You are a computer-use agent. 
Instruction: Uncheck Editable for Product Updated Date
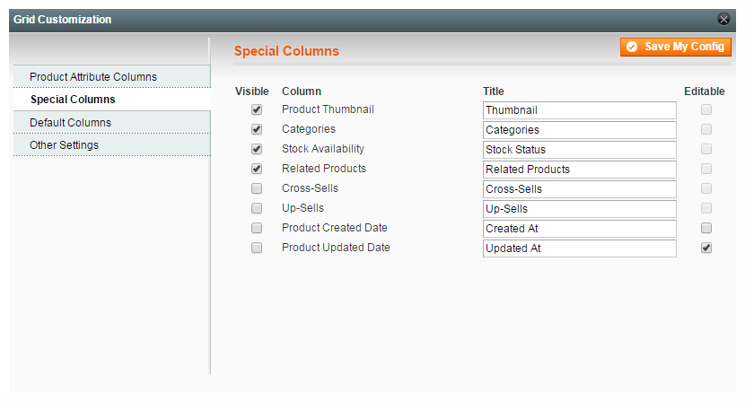click(x=706, y=248)
